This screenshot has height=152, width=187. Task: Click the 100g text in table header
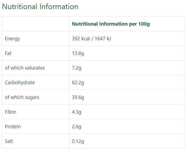144,24
